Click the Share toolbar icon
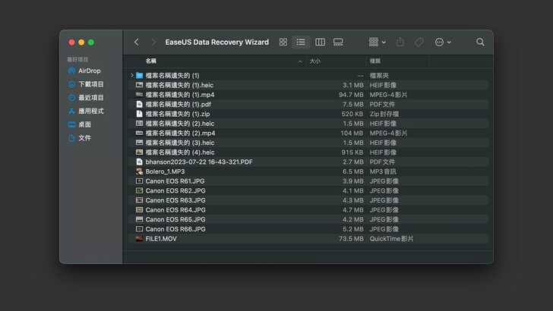Screen dimensions: 553x311 pyautogui.click(x=400, y=42)
